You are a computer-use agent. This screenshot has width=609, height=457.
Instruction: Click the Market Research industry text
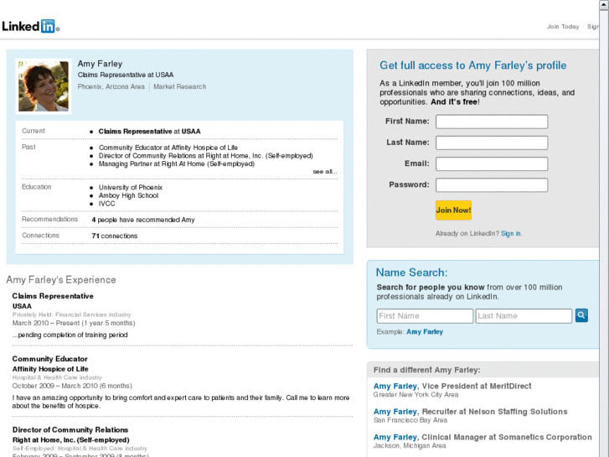[x=179, y=86]
